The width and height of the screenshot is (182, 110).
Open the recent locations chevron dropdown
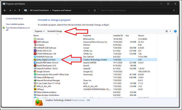15,10
